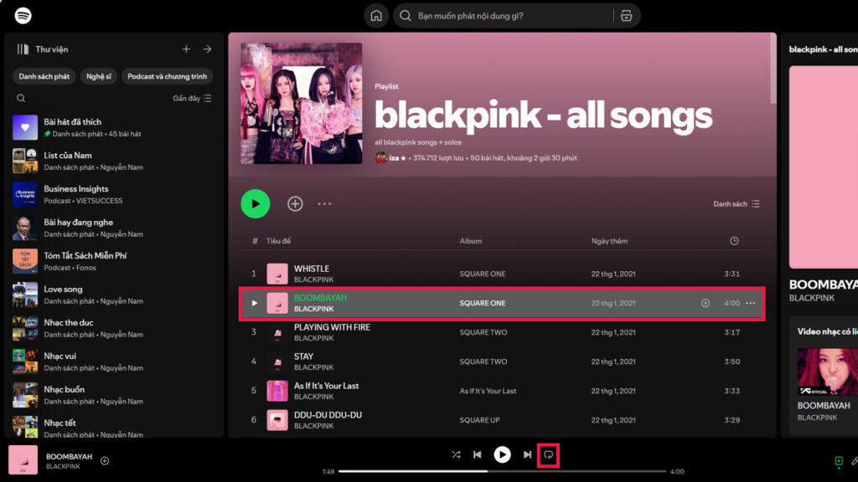
Task: Seek within the song progress bar
Action: (502, 471)
